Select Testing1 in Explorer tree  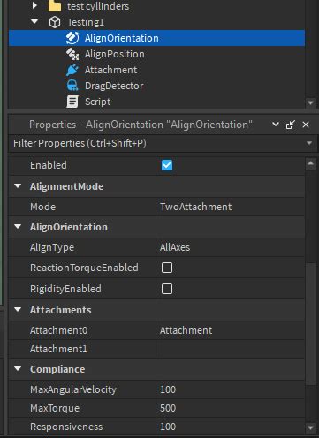(156, 22)
